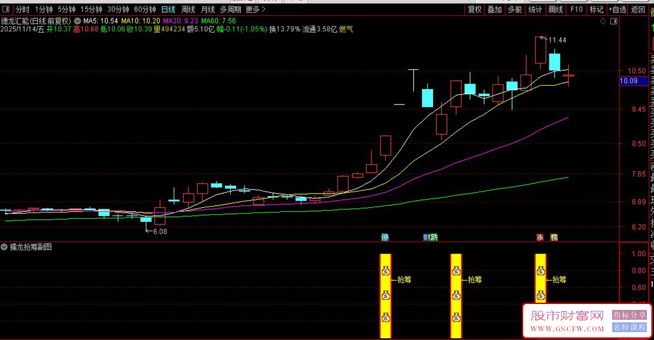This screenshot has height=340, width=654.
Task: Select the 60分钟 period tab
Action: coord(145,9)
